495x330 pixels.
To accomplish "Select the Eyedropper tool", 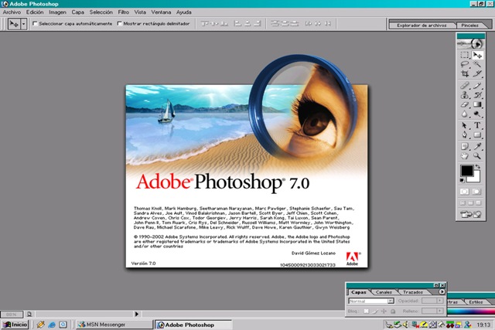I will [477, 146].
